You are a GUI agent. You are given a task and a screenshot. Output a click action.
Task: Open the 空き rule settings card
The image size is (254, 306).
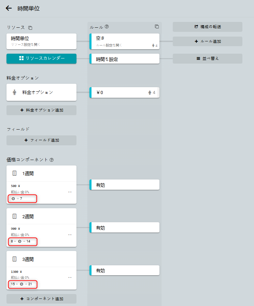(124, 41)
